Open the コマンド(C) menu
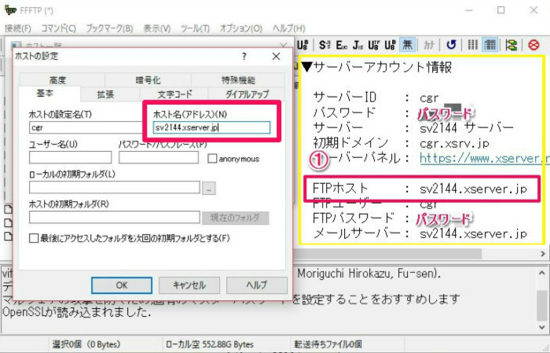 click(x=58, y=28)
